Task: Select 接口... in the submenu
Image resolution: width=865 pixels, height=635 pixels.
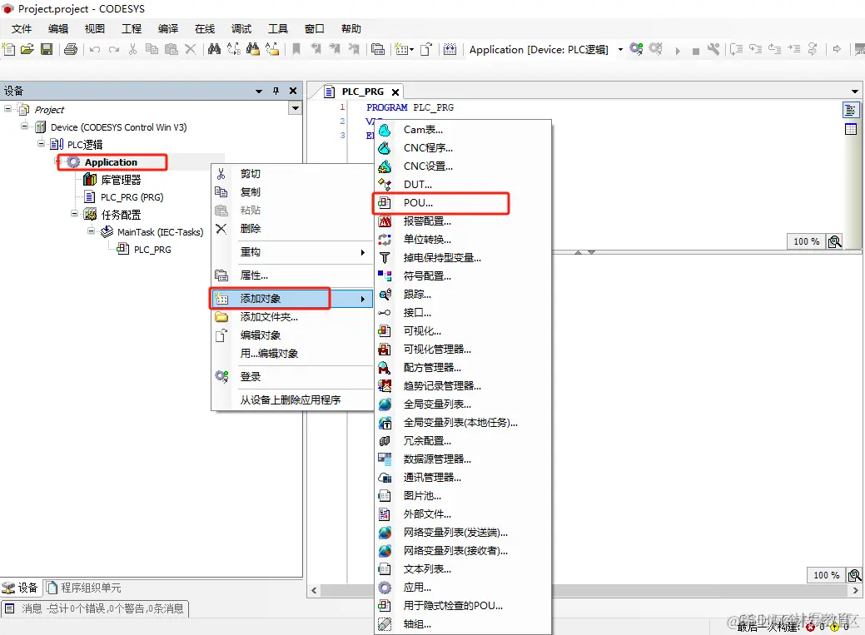Action: point(463,312)
